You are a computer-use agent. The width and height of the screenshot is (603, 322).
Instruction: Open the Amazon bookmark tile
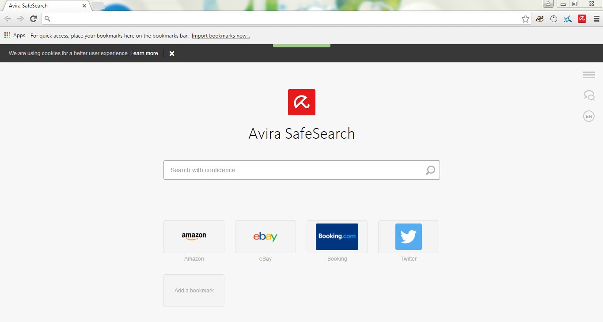pyautogui.click(x=193, y=236)
